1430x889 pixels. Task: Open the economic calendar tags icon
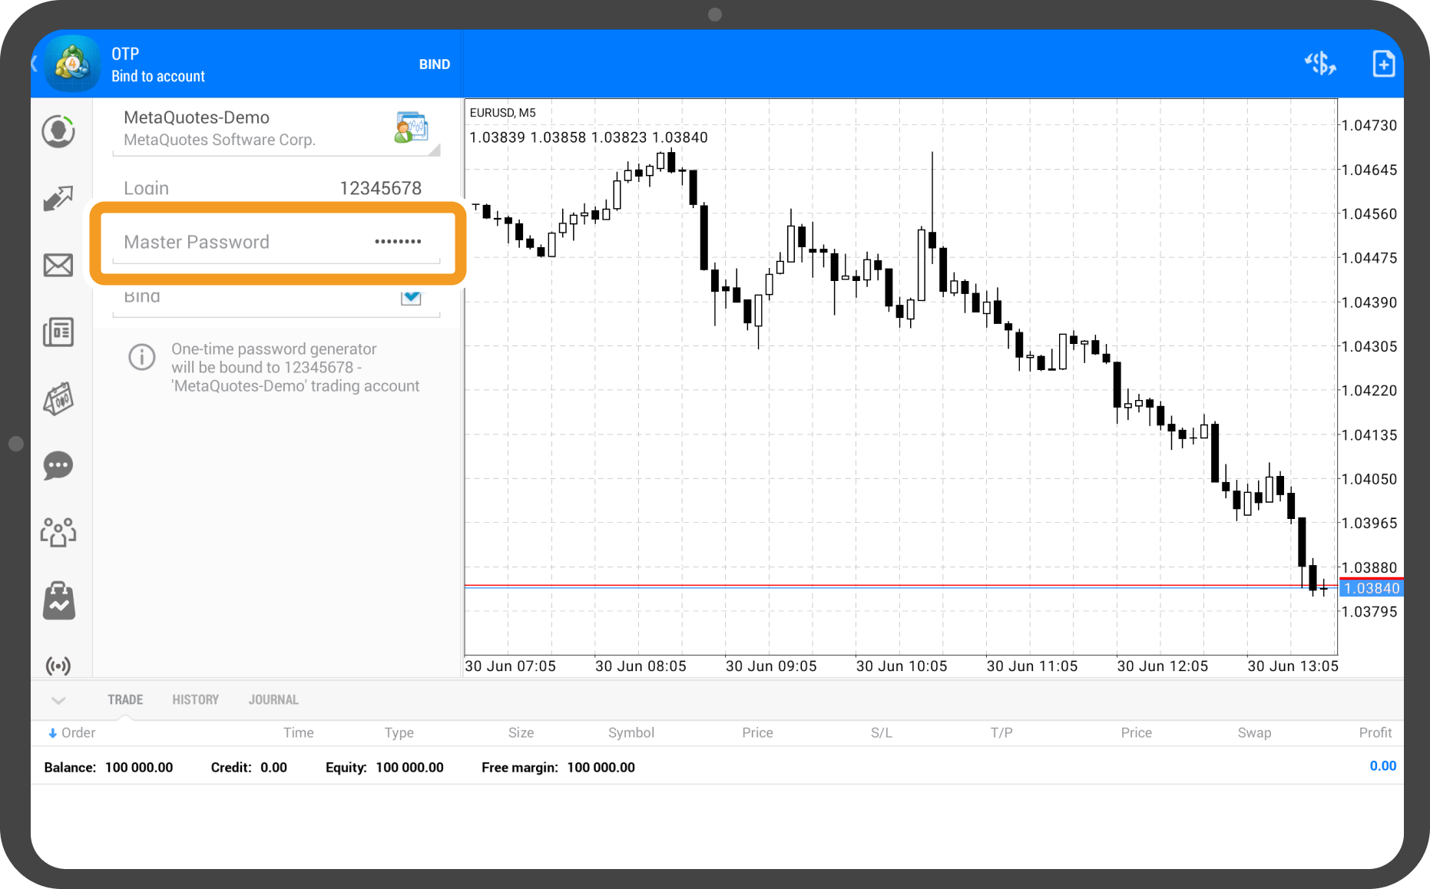point(58,399)
